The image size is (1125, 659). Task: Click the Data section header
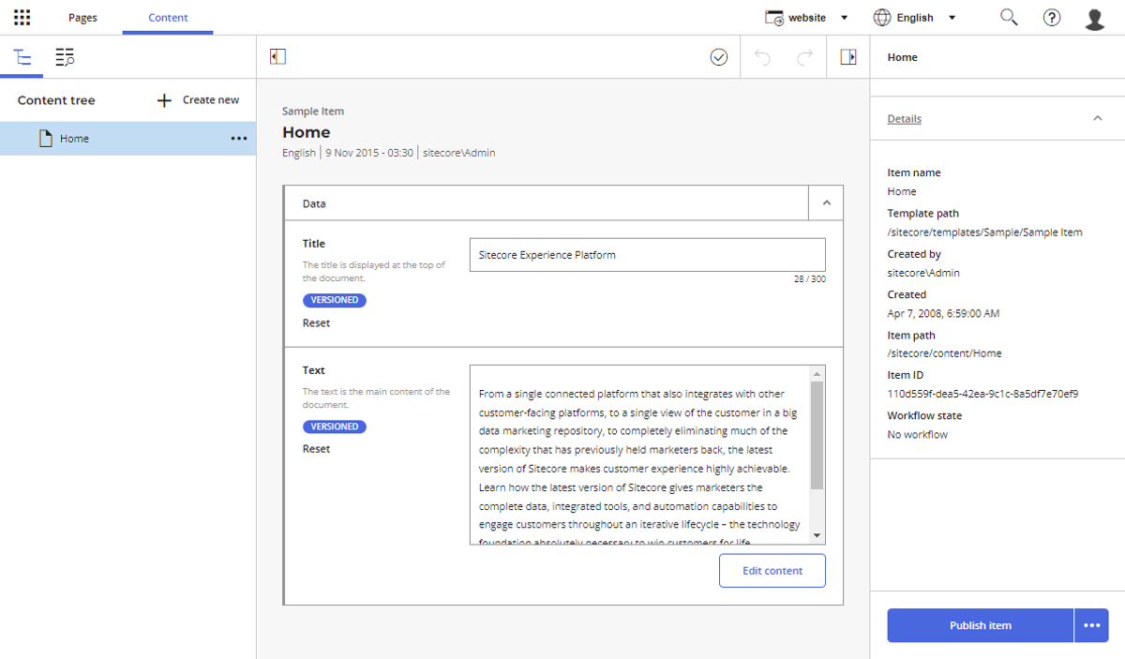pyautogui.click(x=546, y=202)
